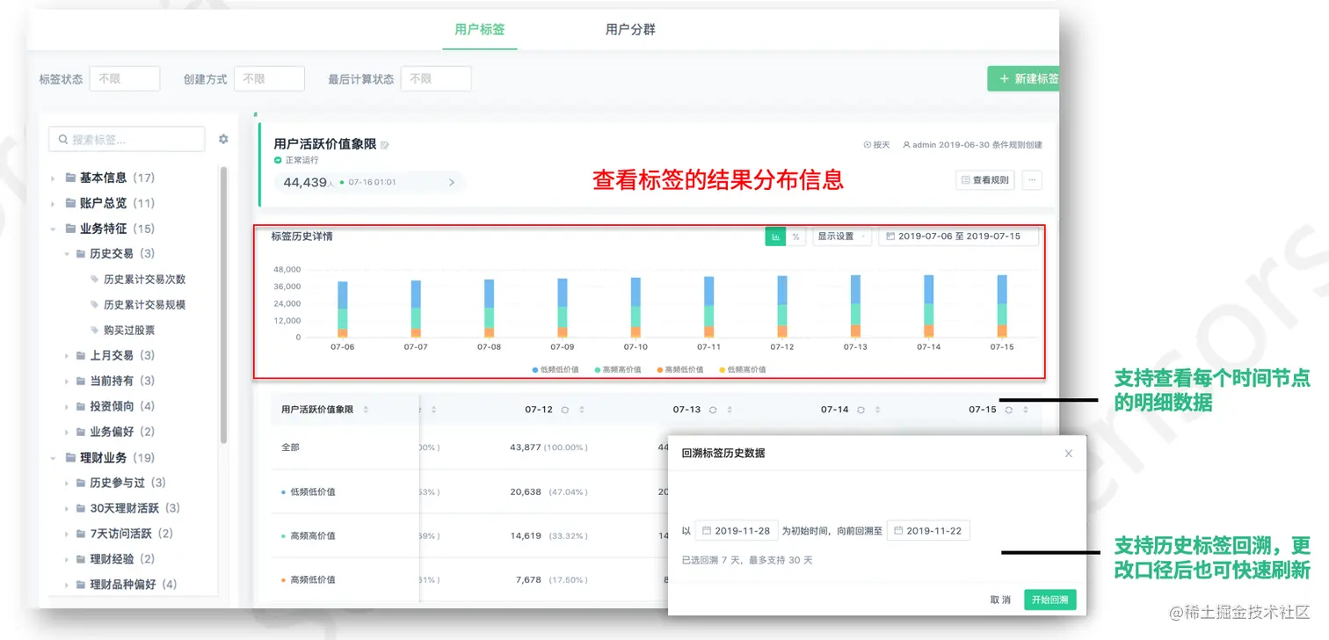The image size is (1329, 640).
Task: Click the tag tree vertical scrollbar
Action: coord(224,303)
